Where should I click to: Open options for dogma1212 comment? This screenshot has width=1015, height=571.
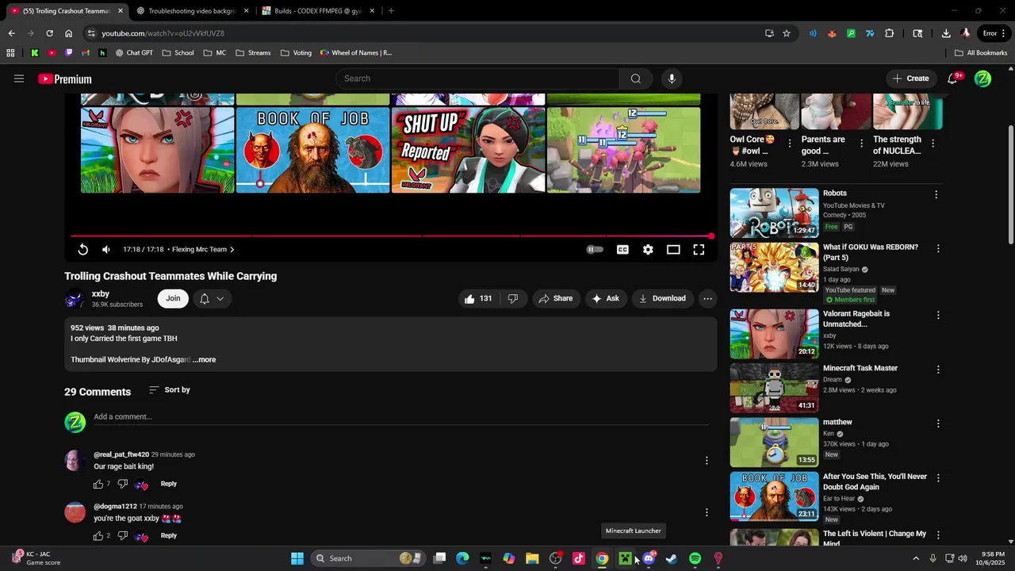point(707,512)
